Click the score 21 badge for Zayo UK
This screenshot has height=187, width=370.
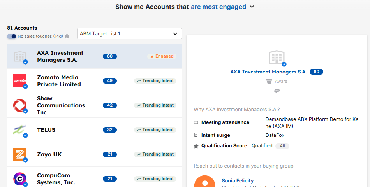(110, 154)
